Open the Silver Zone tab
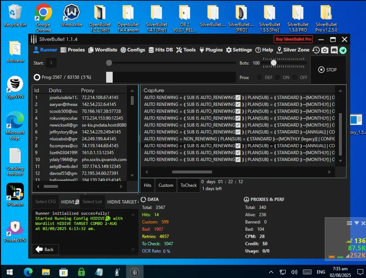The height and width of the screenshot is (278, 366). [x=293, y=50]
